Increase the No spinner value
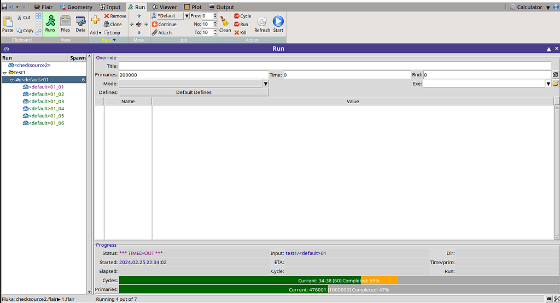This screenshot has height=303, width=560. [215, 22]
